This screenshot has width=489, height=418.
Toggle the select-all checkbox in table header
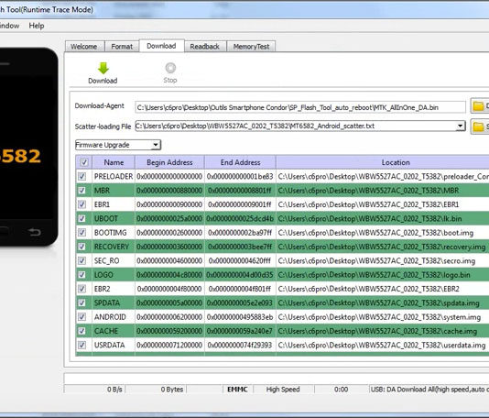(83, 162)
